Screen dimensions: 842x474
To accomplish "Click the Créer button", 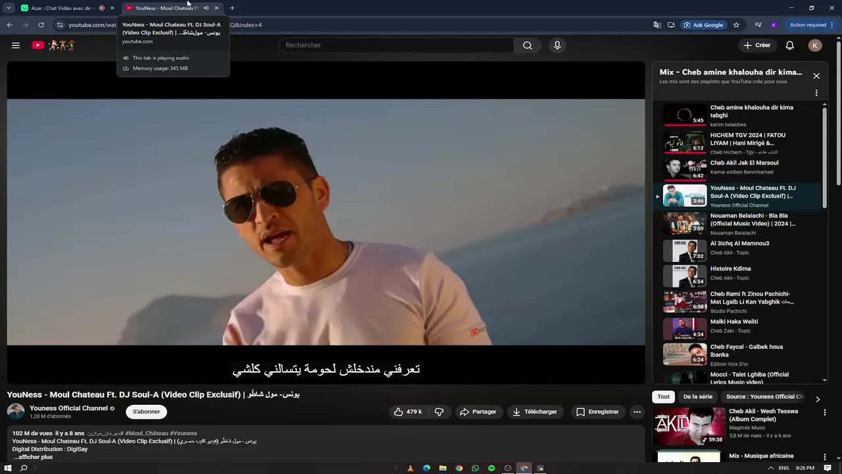I will coord(756,45).
